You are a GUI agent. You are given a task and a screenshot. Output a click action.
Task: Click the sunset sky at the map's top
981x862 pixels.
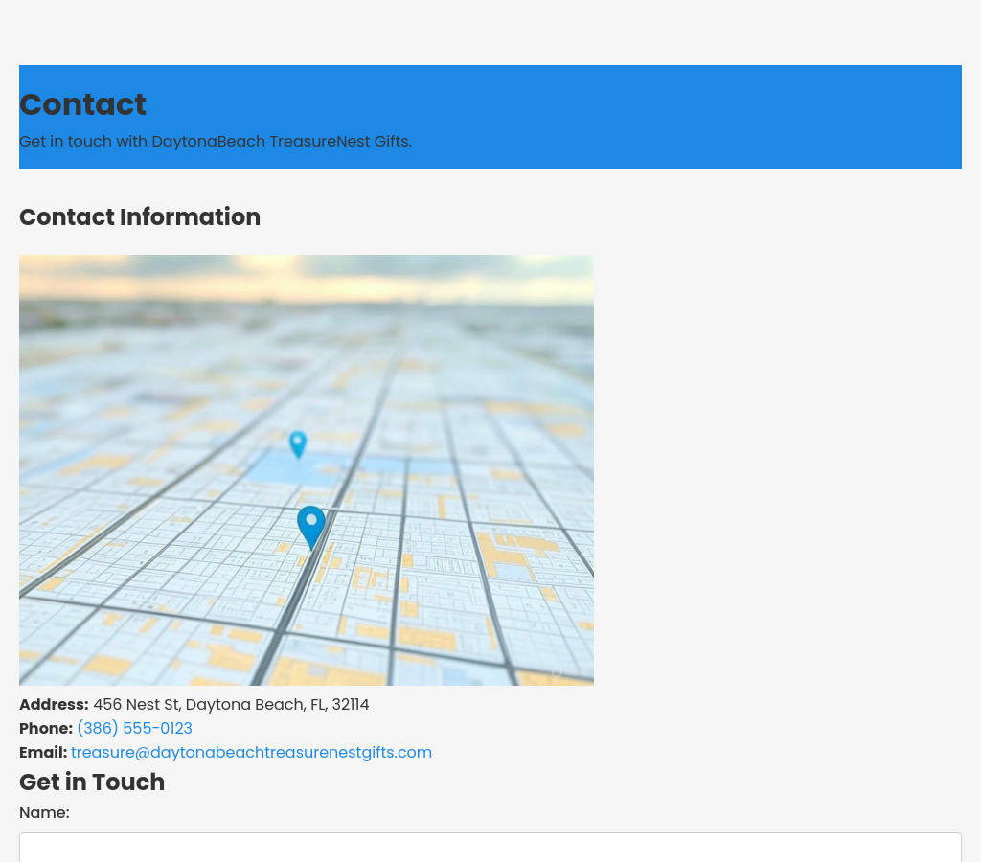click(307, 273)
